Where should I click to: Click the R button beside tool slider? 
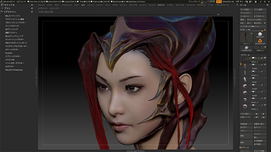(265, 30)
